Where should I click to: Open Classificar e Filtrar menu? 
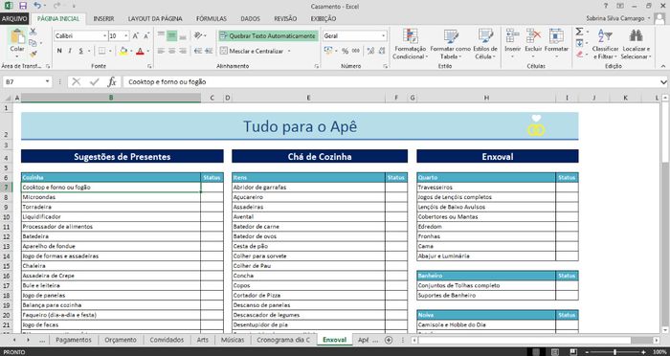[x=605, y=44]
